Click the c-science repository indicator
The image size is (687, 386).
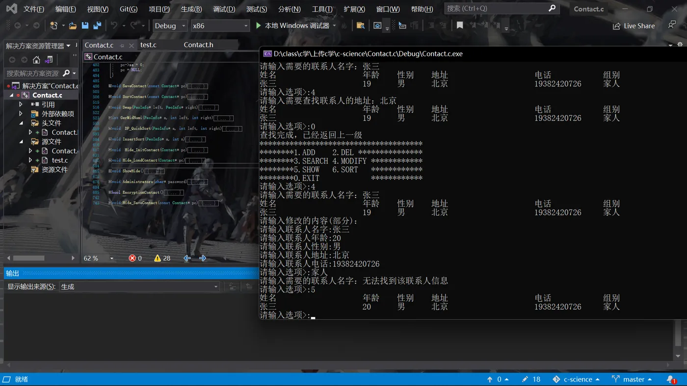tap(576, 379)
